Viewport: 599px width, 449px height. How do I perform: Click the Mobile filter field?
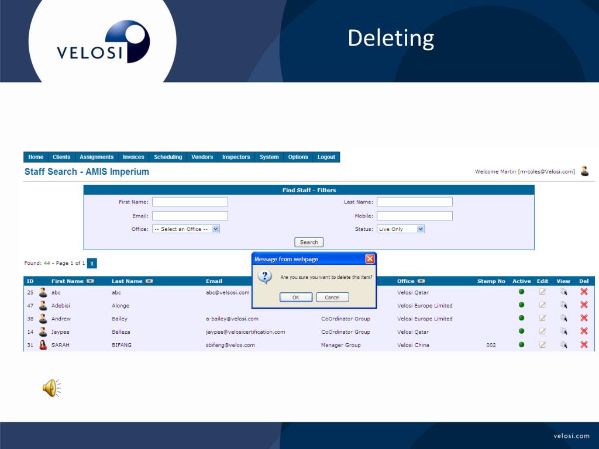pyautogui.click(x=415, y=216)
